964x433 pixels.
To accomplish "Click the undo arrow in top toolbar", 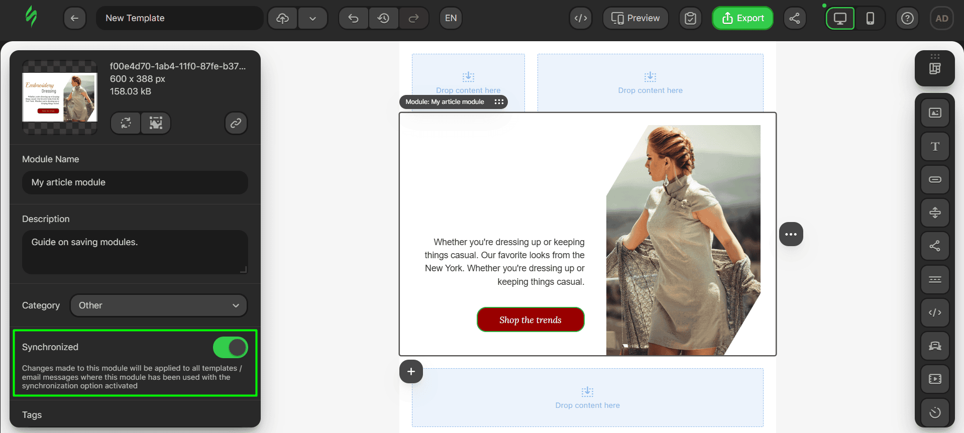I will coord(354,19).
